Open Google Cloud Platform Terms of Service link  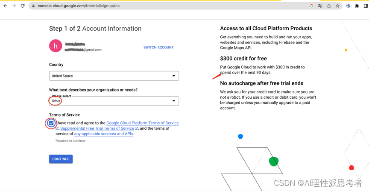[142, 123]
